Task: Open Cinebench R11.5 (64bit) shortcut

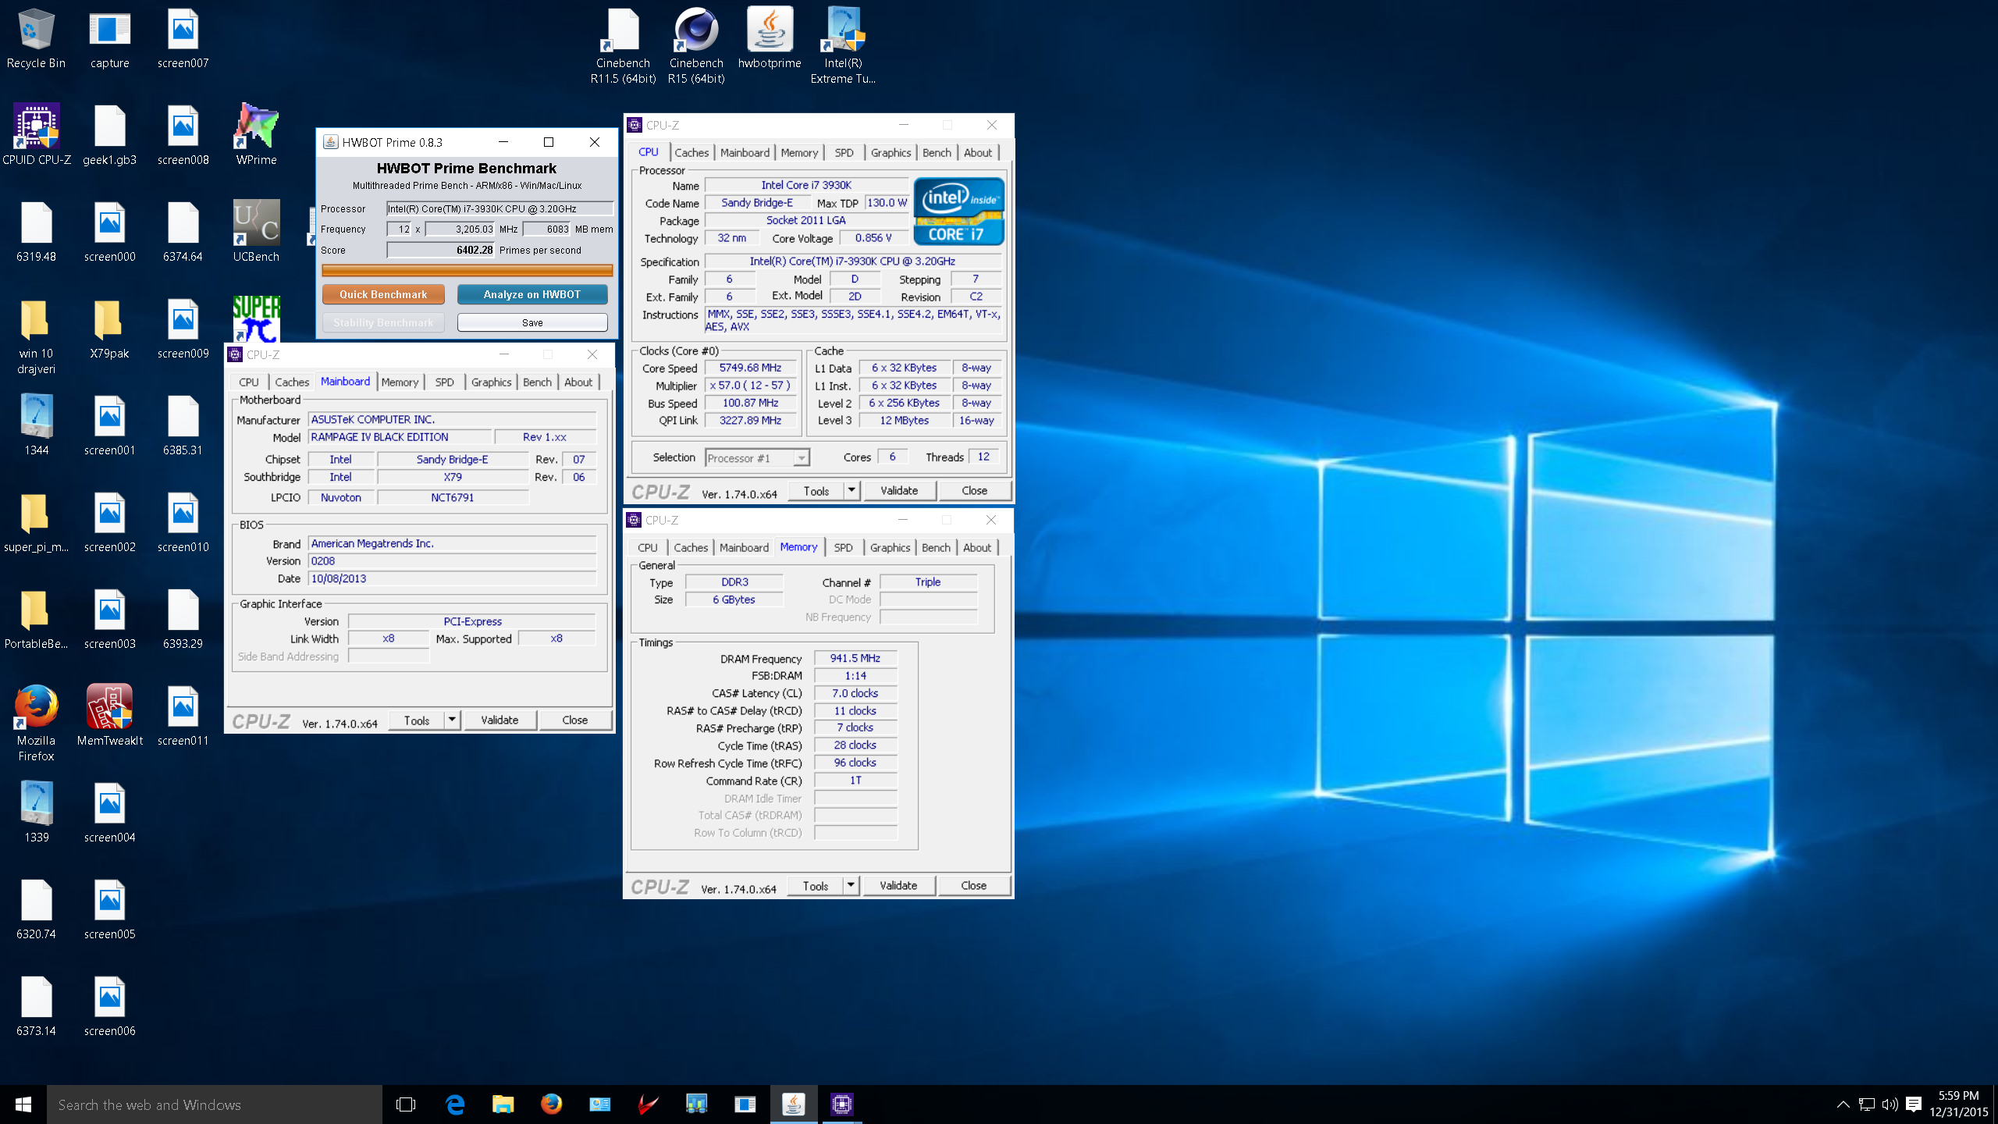Action: (623, 47)
